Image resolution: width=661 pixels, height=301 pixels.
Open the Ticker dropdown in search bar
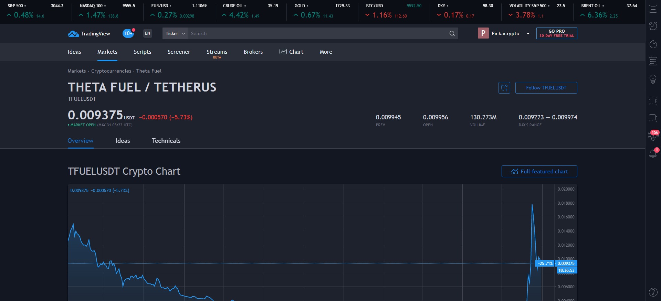click(x=175, y=33)
